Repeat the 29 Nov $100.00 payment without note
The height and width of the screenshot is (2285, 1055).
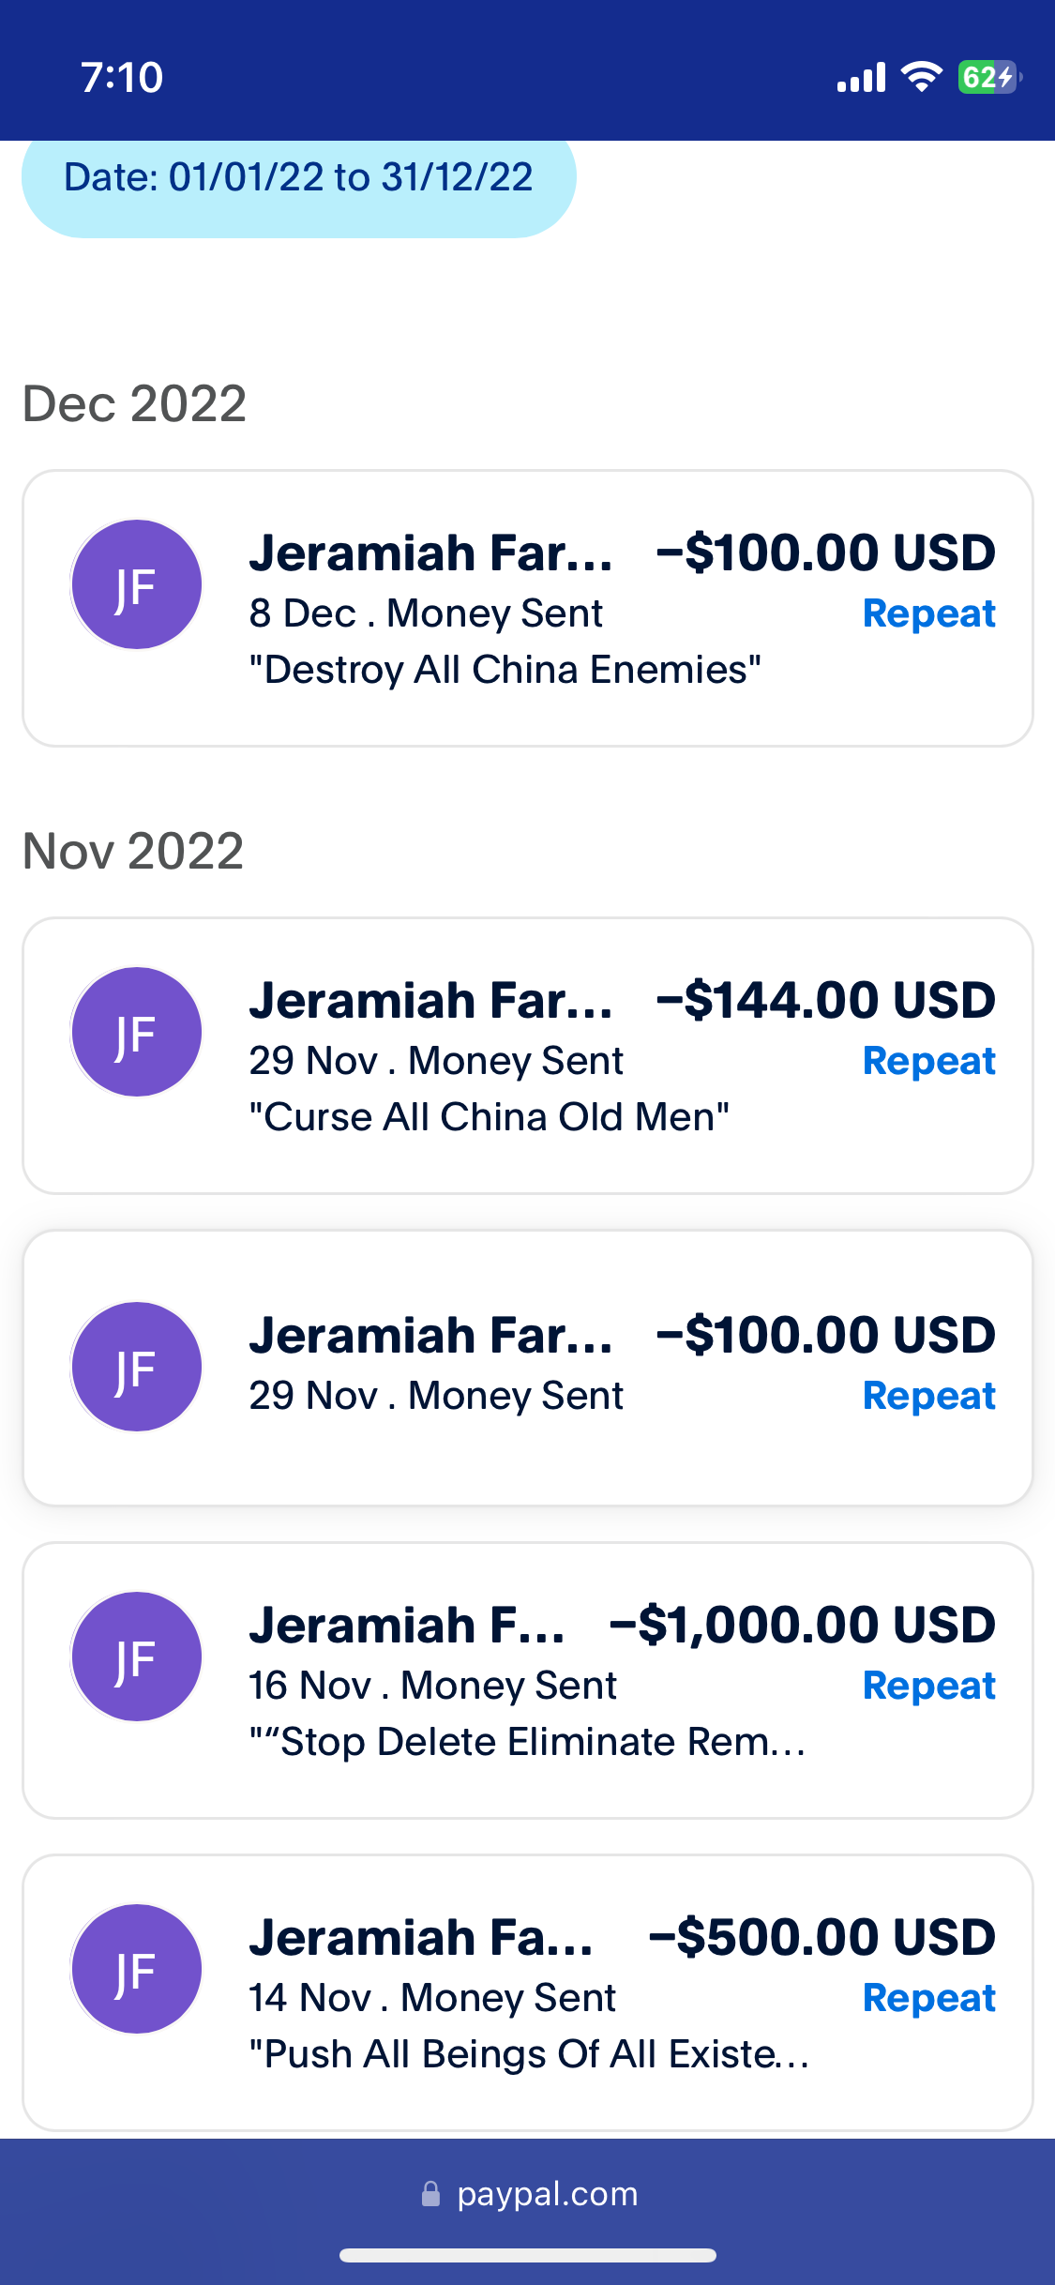tap(928, 1396)
